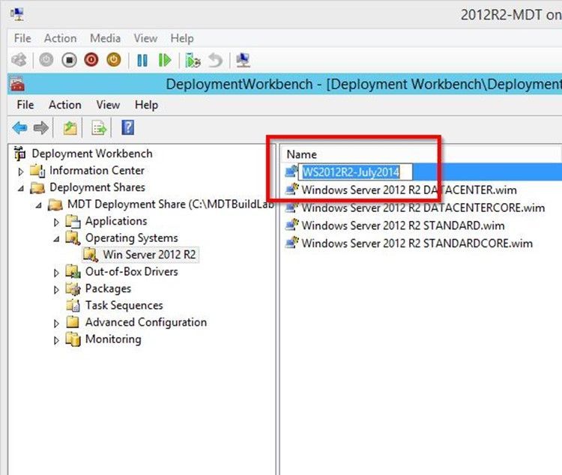
Task: Select the Advanced Configuration folder
Action: point(145,322)
